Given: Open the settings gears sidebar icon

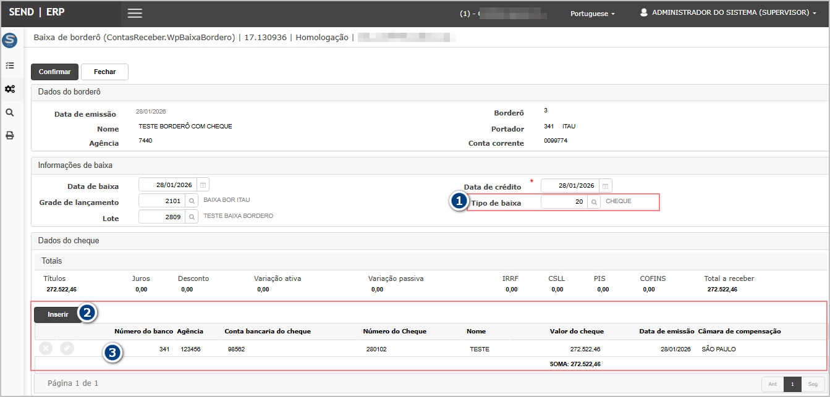Looking at the screenshot, I should (10, 89).
